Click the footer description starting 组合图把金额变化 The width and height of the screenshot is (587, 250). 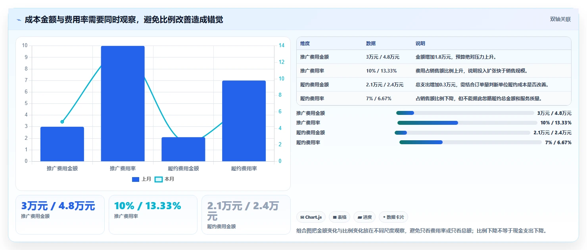point(422,231)
